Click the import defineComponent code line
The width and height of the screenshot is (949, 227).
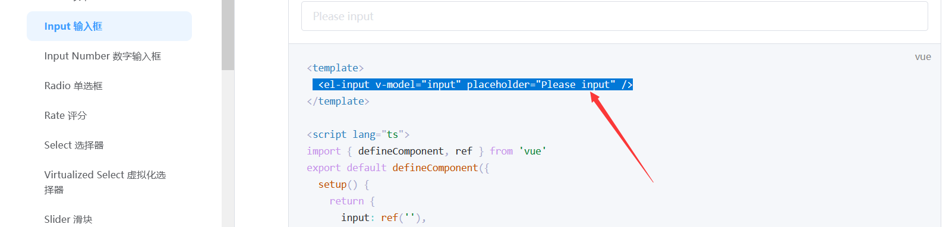coord(427,151)
